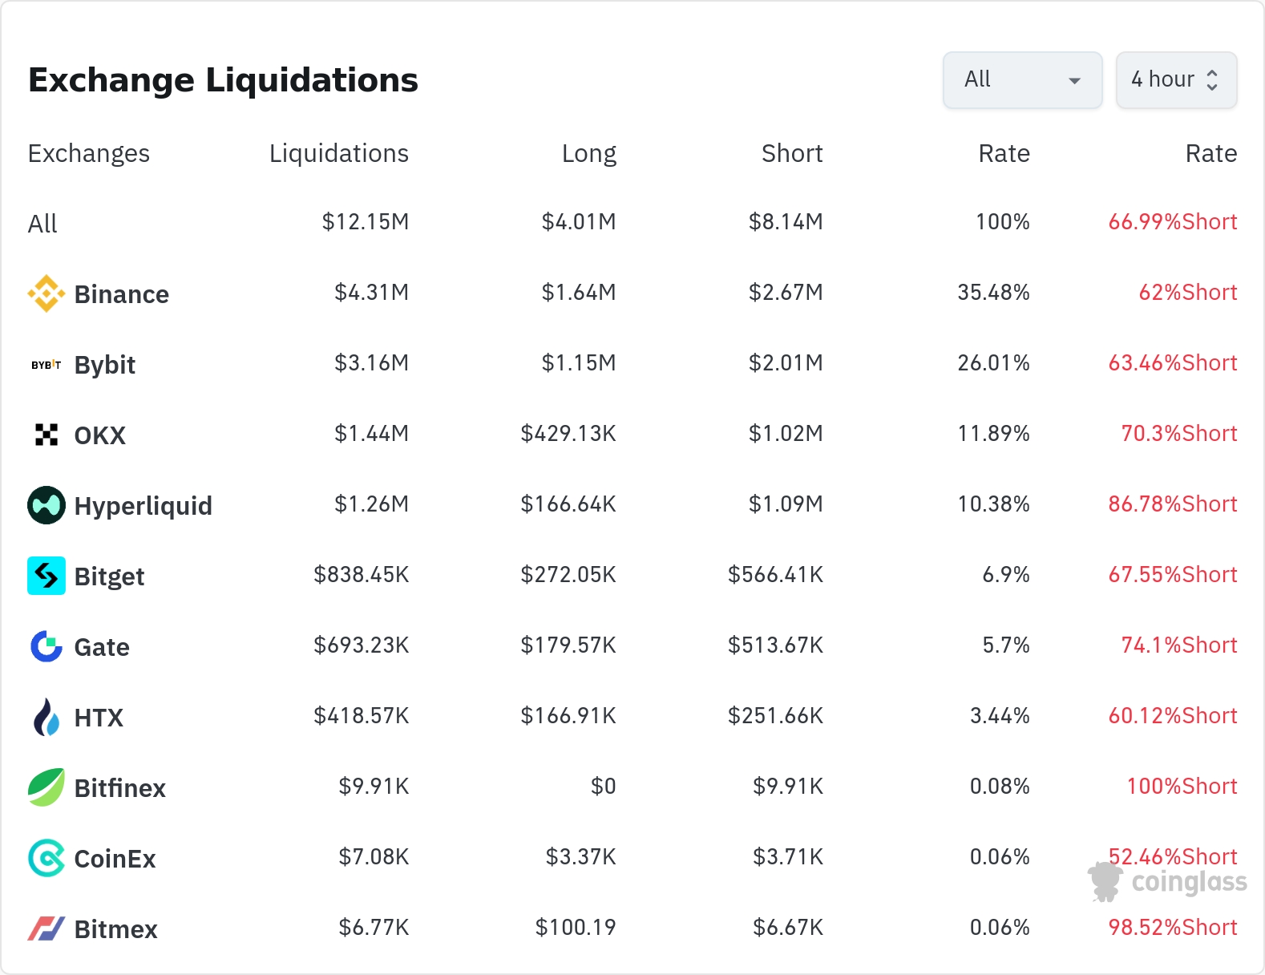Image resolution: width=1265 pixels, height=975 pixels.
Task: Open the Binance exchange name link
Action: click(121, 294)
